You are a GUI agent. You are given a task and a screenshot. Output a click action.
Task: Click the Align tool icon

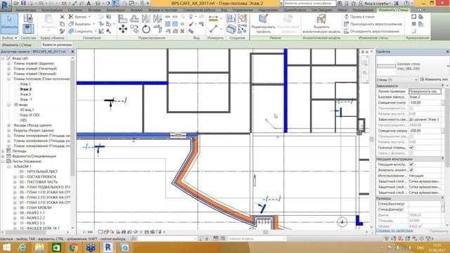pos(123,19)
